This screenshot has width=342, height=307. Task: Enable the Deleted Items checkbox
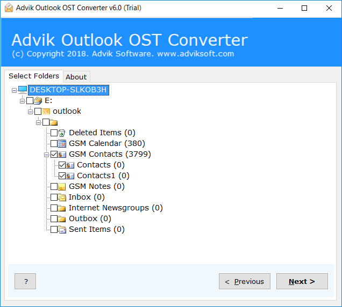click(54, 133)
